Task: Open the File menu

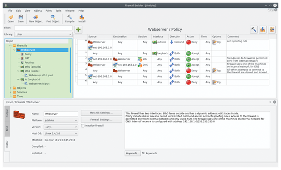Action: (10, 11)
